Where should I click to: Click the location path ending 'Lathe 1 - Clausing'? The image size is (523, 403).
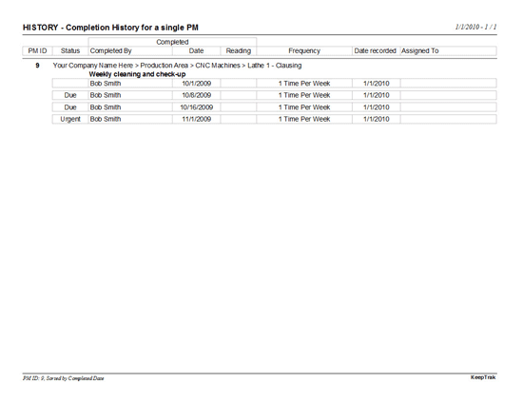pyautogui.click(x=177, y=66)
